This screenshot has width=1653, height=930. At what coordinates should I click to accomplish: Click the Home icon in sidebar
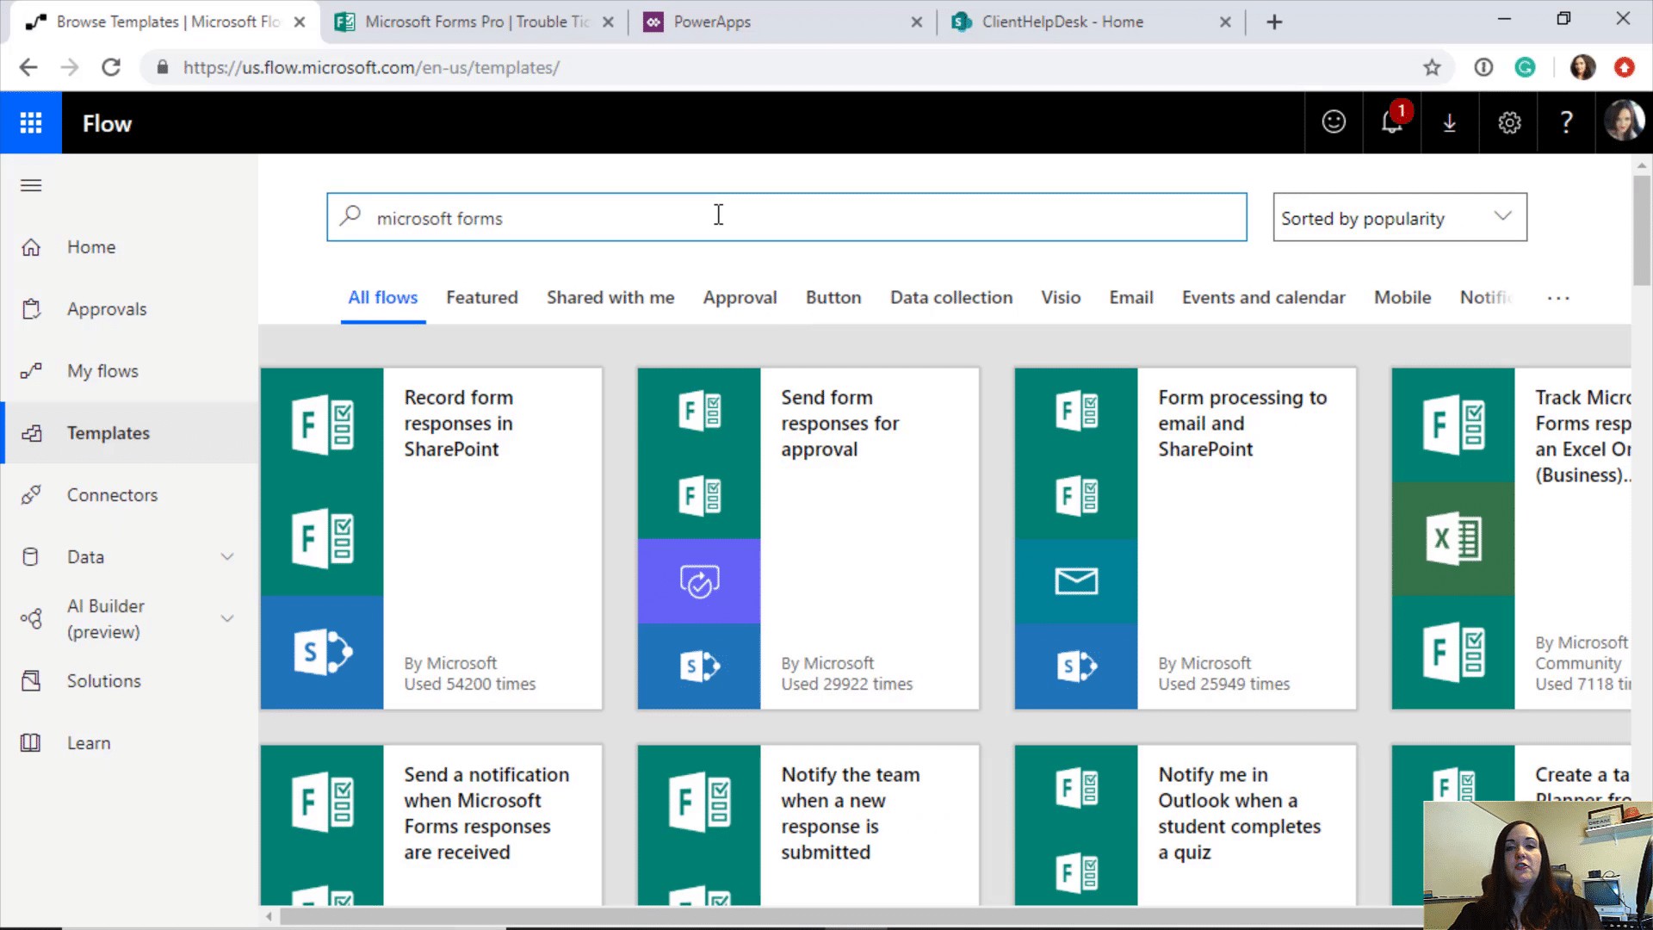[x=31, y=247]
